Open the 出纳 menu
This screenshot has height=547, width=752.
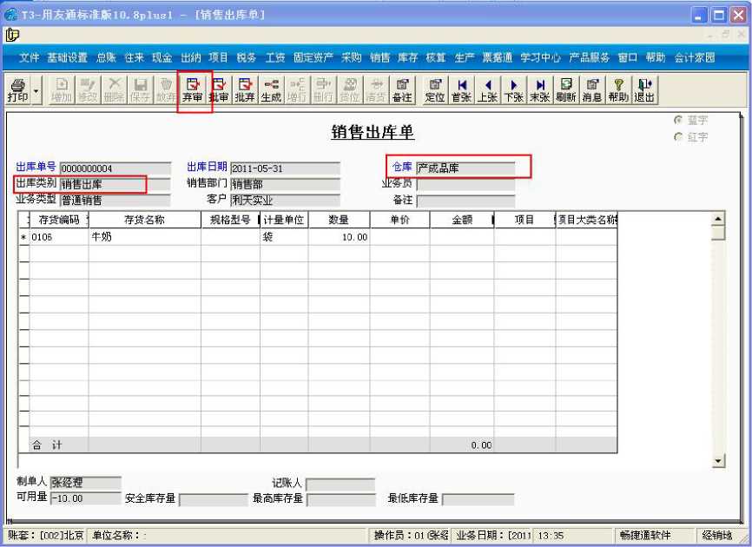point(190,57)
